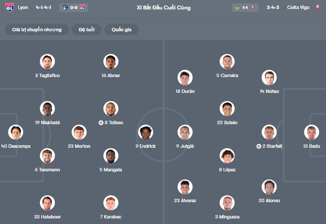
Task: Click Endrick's player photo
Action: point(146,132)
